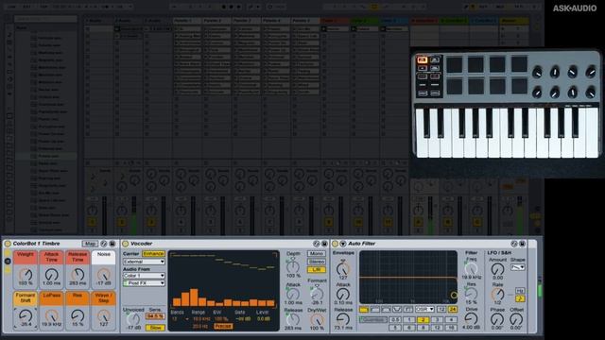Select the 24 dB filter slope button
605x340 pixels.
(453, 310)
